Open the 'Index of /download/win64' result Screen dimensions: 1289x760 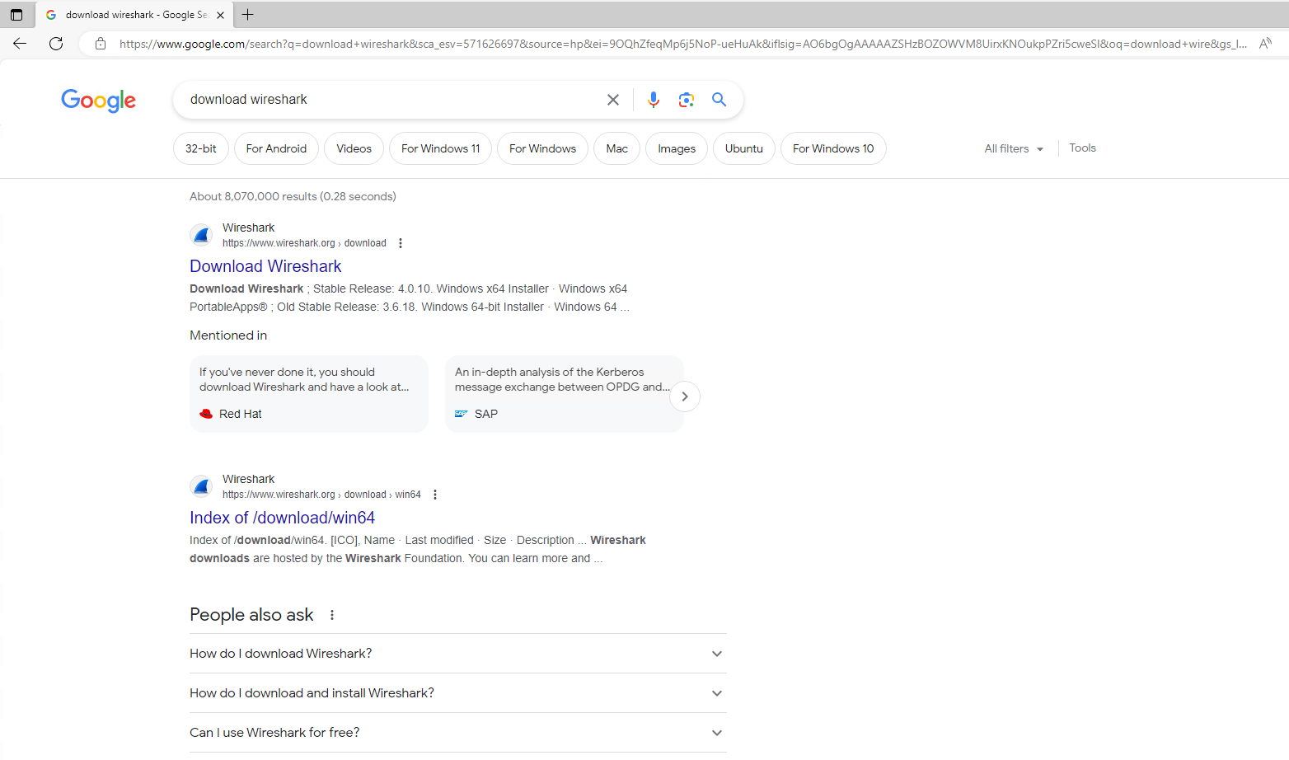click(282, 517)
